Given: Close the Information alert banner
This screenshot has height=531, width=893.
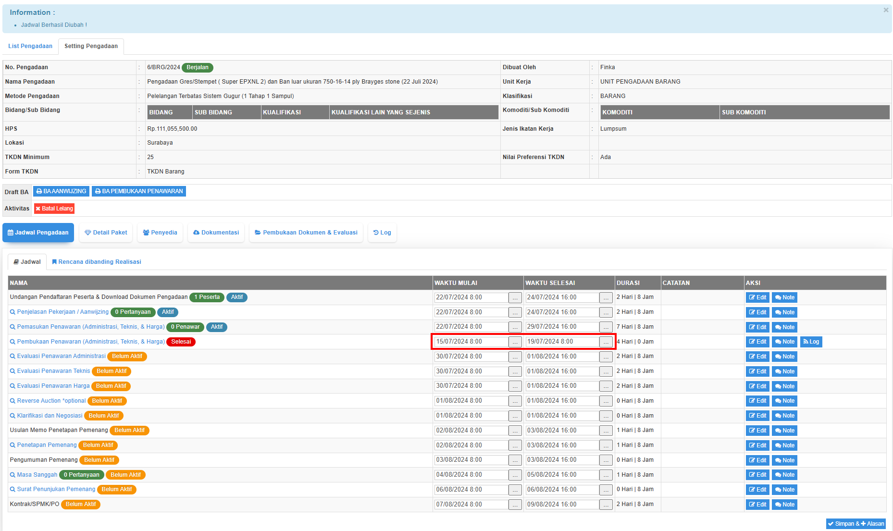Looking at the screenshot, I should tap(886, 10).
